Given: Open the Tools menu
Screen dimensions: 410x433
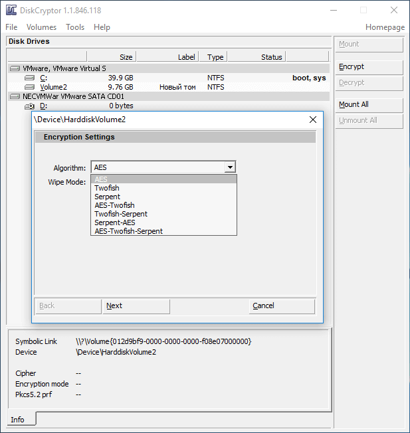Looking at the screenshot, I should [x=75, y=27].
